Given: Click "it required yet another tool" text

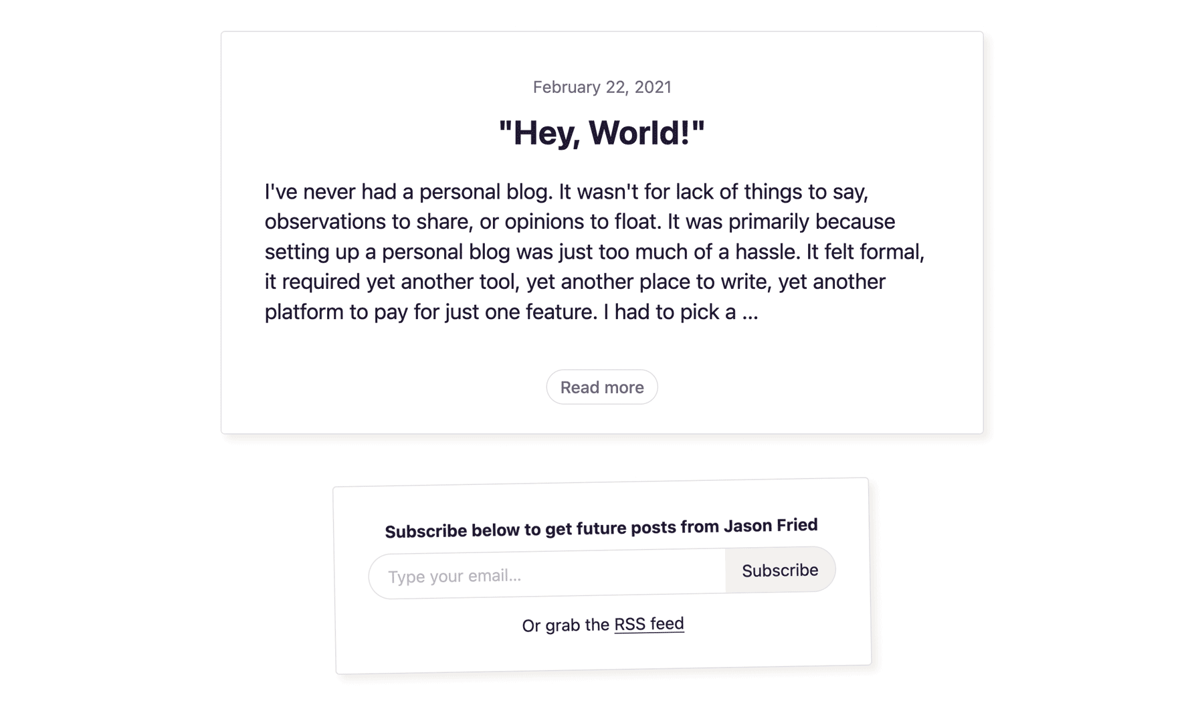Looking at the screenshot, I should [392, 282].
